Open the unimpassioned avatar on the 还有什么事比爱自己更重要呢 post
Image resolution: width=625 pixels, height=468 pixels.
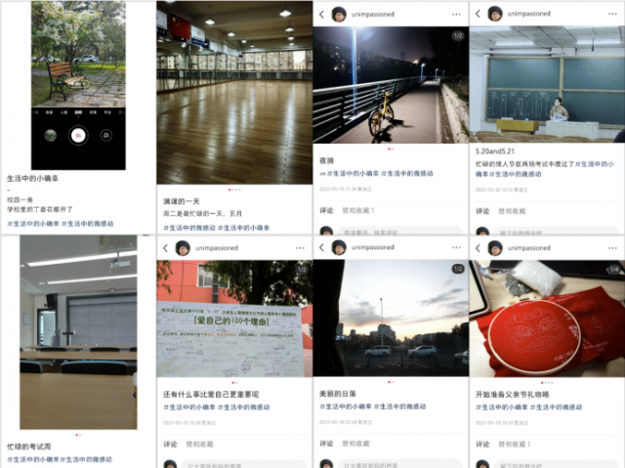click(183, 248)
